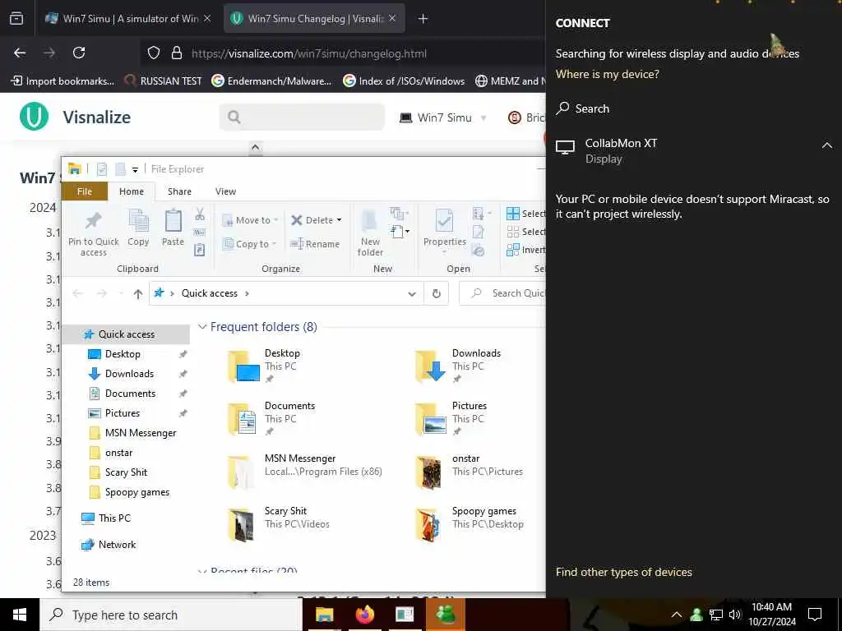The height and width of the screenshot is (631, 842).
Task: Click the MSN Messenger frequent folder icon
Action: tap(241, 471)
